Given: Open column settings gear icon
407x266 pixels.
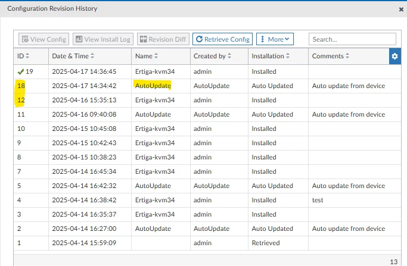Looking at the screenshot, I should (395, 56).
